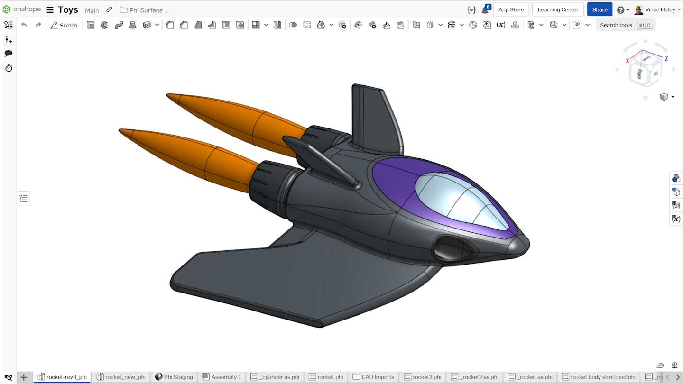Open the comments panel from left sidebar
The image size is (683, 384).
[x=9, y=53]
